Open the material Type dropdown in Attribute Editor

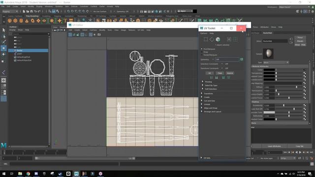(276, 62)
